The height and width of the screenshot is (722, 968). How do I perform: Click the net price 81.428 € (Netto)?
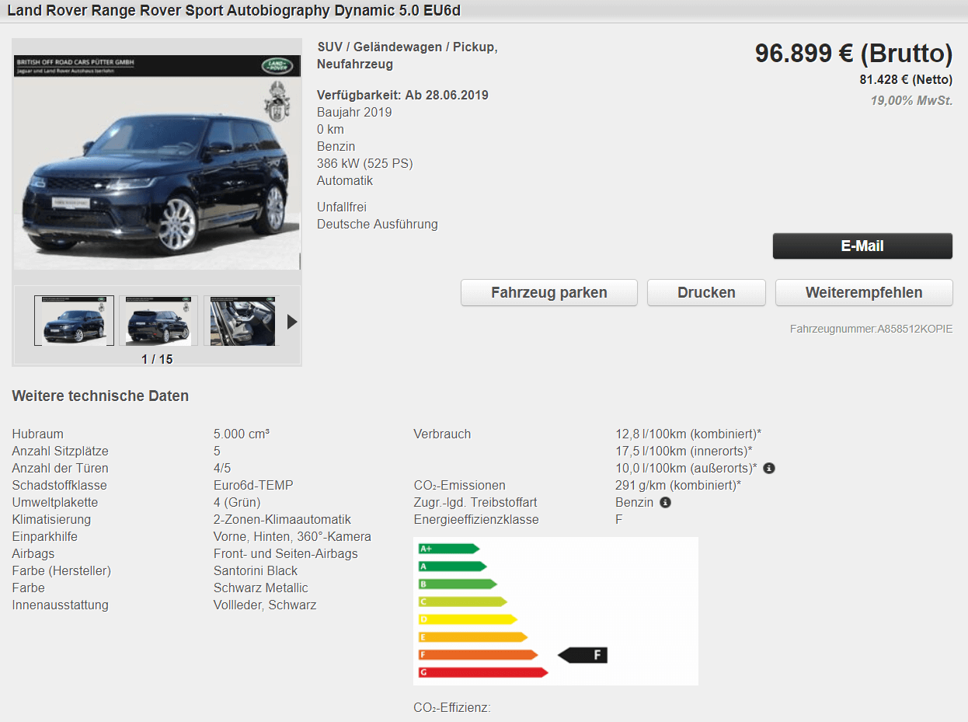pos(906,80)
